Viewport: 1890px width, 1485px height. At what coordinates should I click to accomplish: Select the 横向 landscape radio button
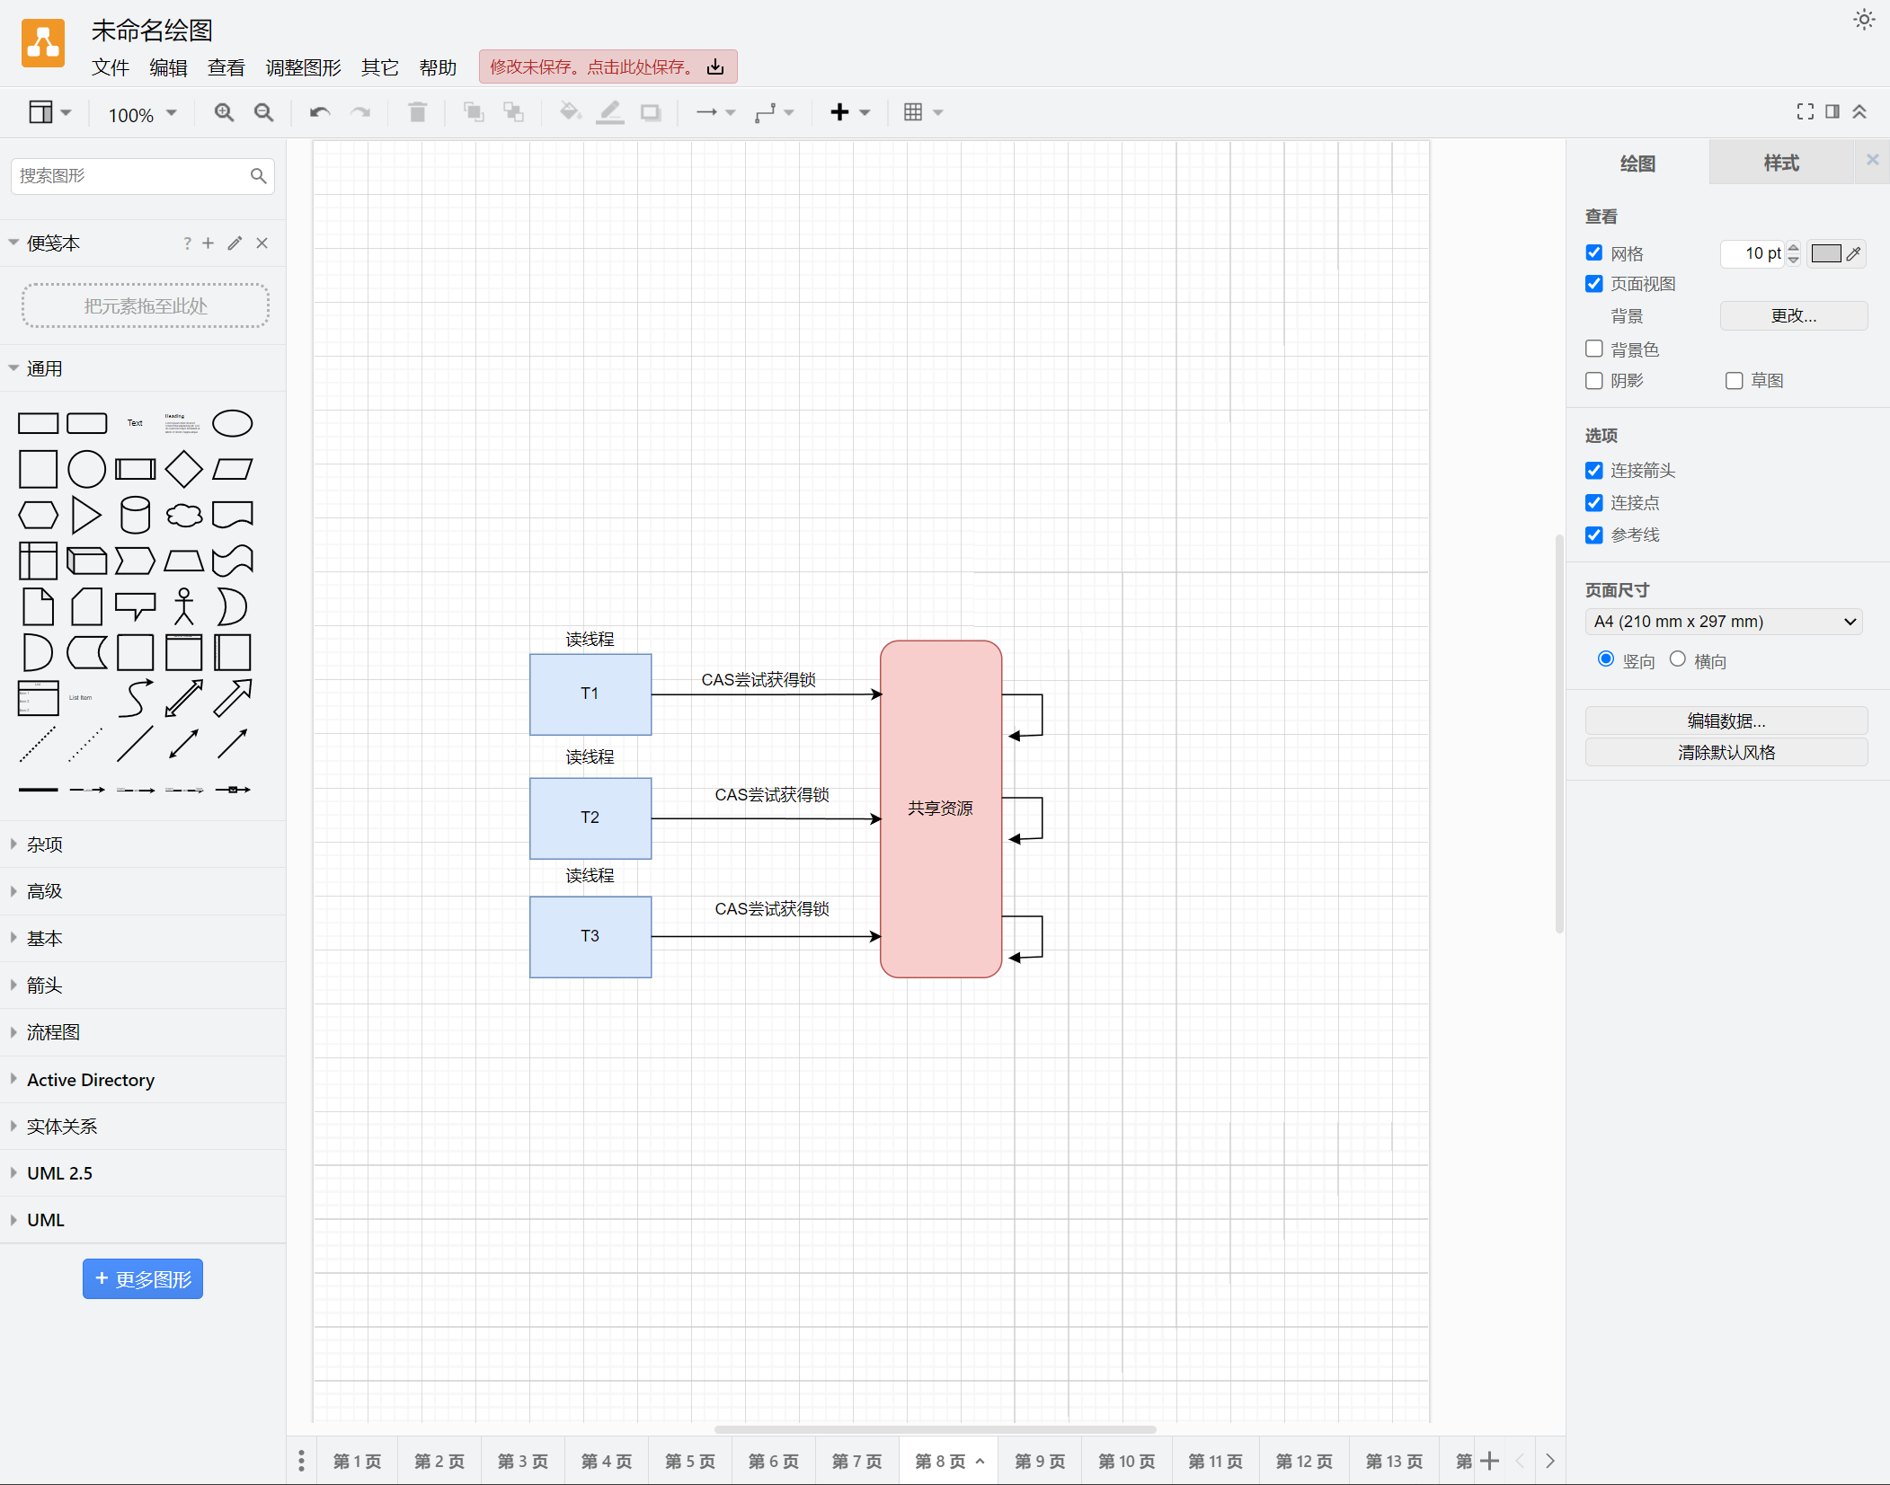pos(1677,659)
